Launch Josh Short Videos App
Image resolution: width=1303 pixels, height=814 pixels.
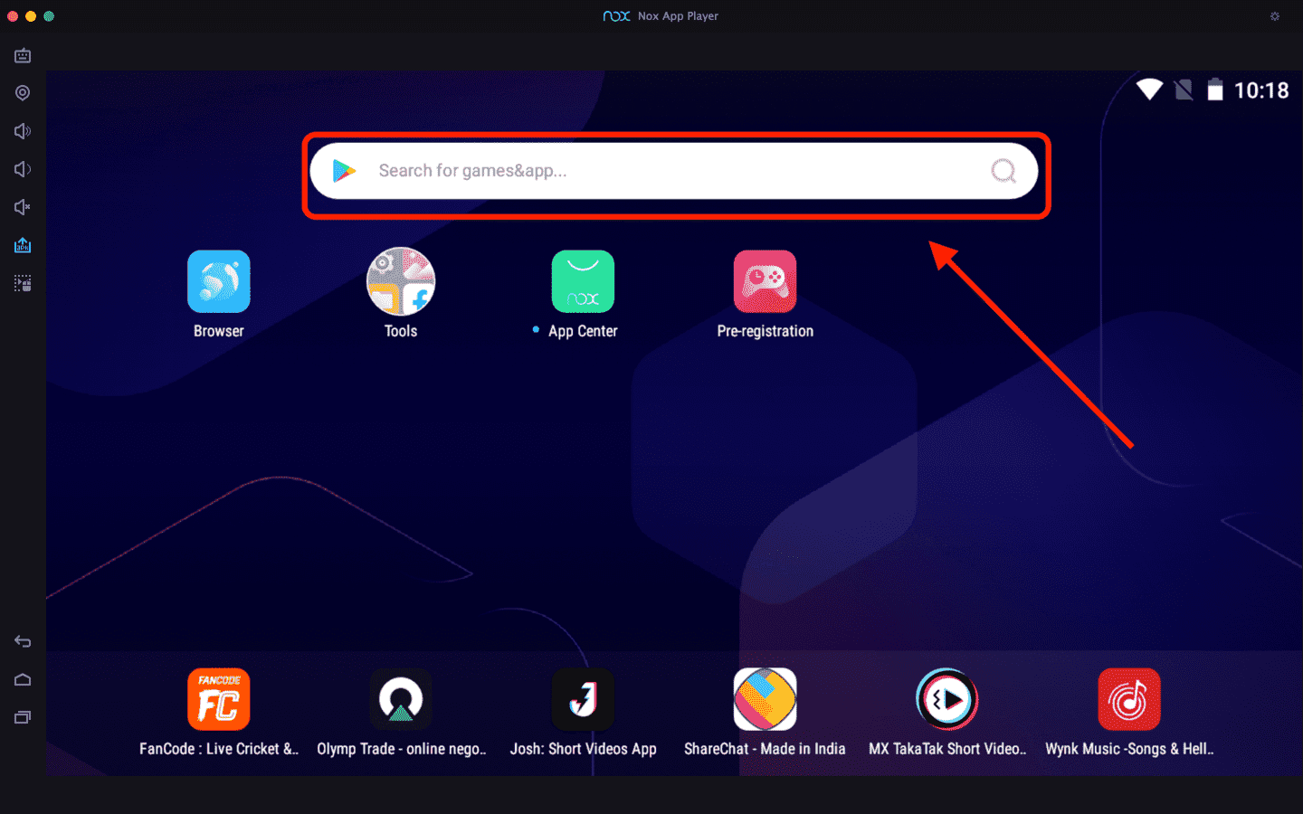coord(583,699)
